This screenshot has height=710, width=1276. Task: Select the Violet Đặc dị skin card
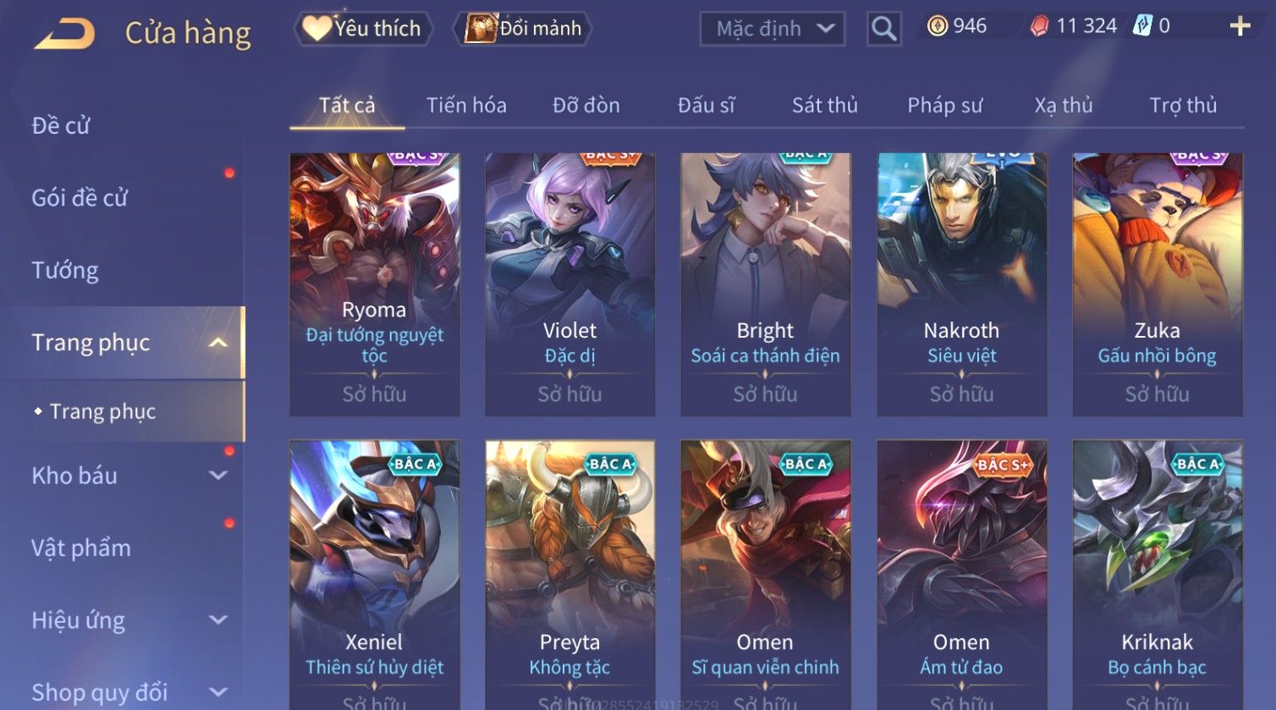click(570, 284)
